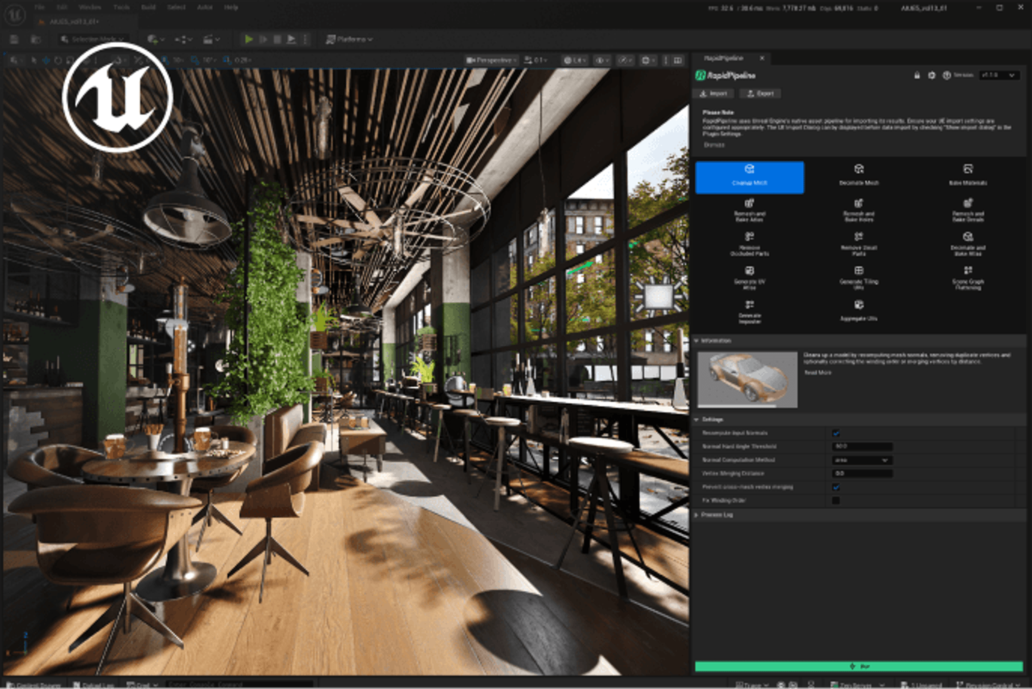Click the RapidPipeline settings gear icon
The image size is (1032, 689).
931,75
